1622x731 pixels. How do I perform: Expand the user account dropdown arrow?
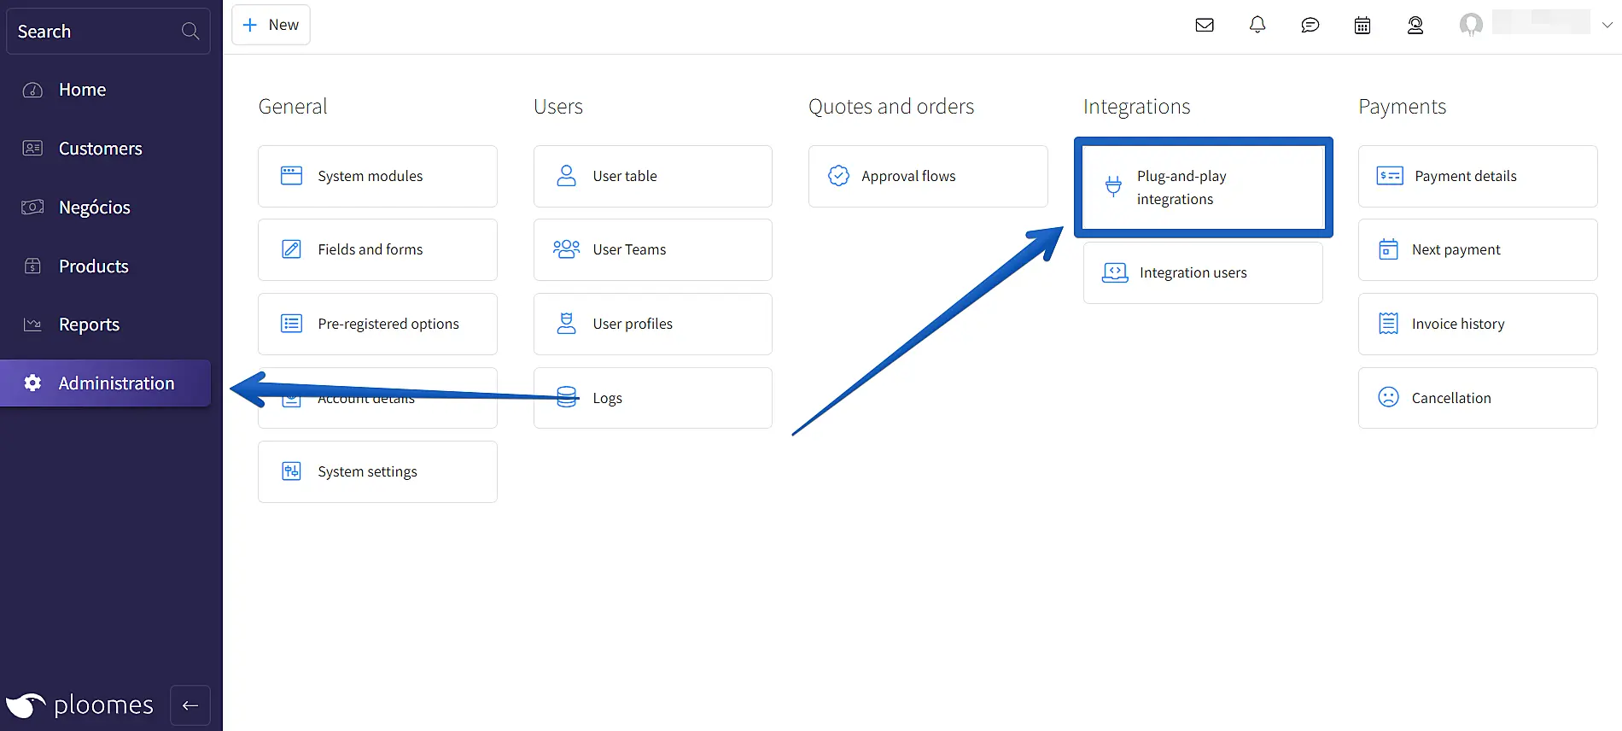pyautogui.click(x=1607, y=25)
